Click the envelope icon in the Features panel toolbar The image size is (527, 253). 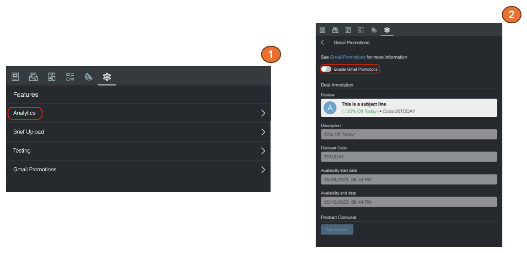(x=33, y=77)
